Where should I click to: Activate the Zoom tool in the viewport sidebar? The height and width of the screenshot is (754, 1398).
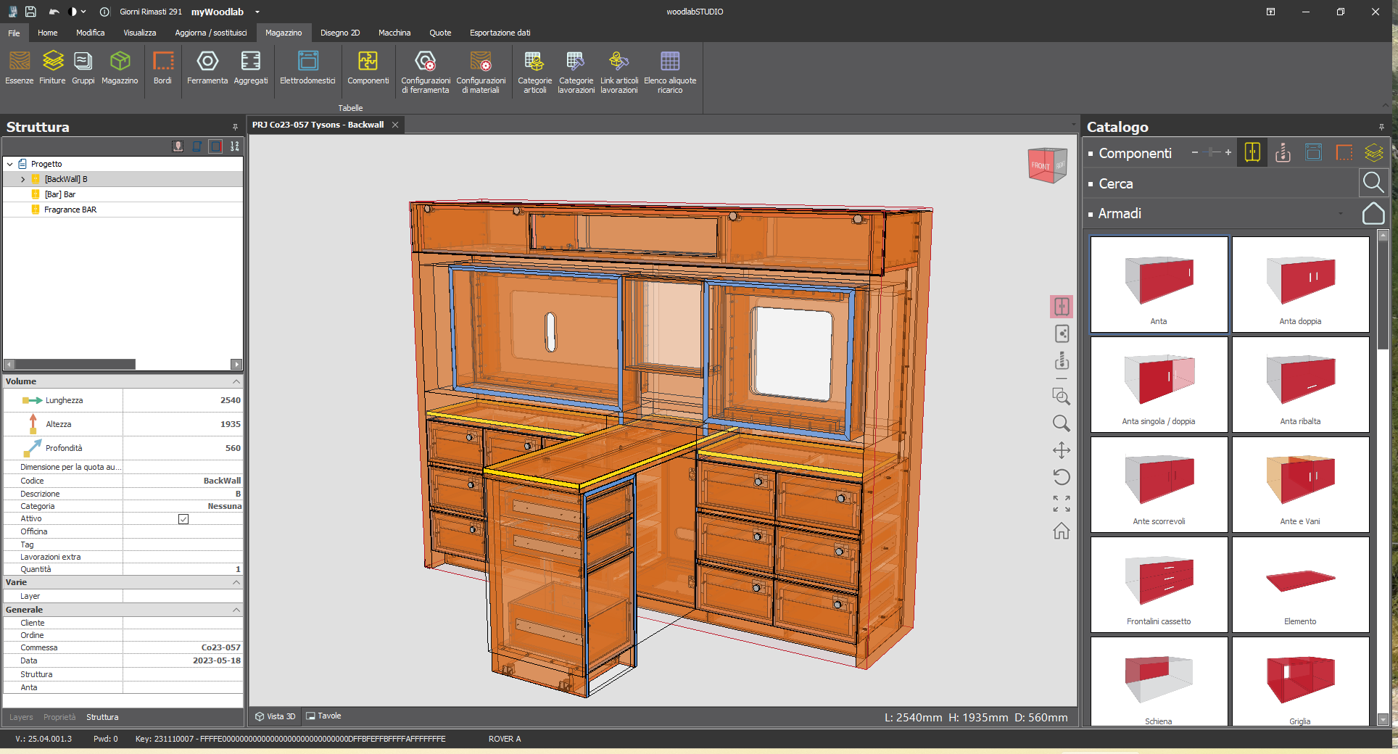[x=1062, y=423]
